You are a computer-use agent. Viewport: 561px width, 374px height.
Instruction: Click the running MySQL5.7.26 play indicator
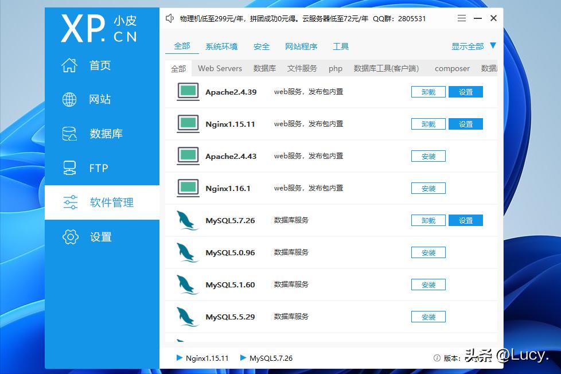(x=243, y=357)
